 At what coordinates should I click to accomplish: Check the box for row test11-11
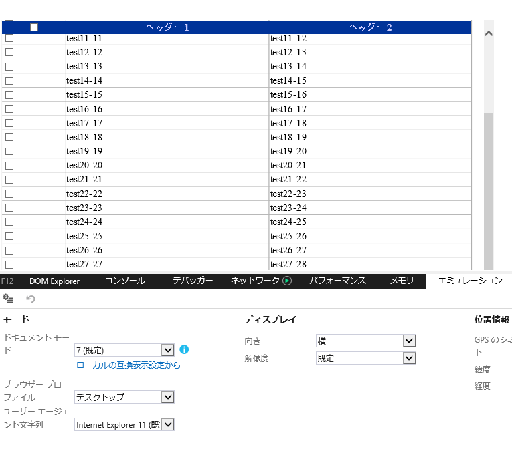click(9, 38)
